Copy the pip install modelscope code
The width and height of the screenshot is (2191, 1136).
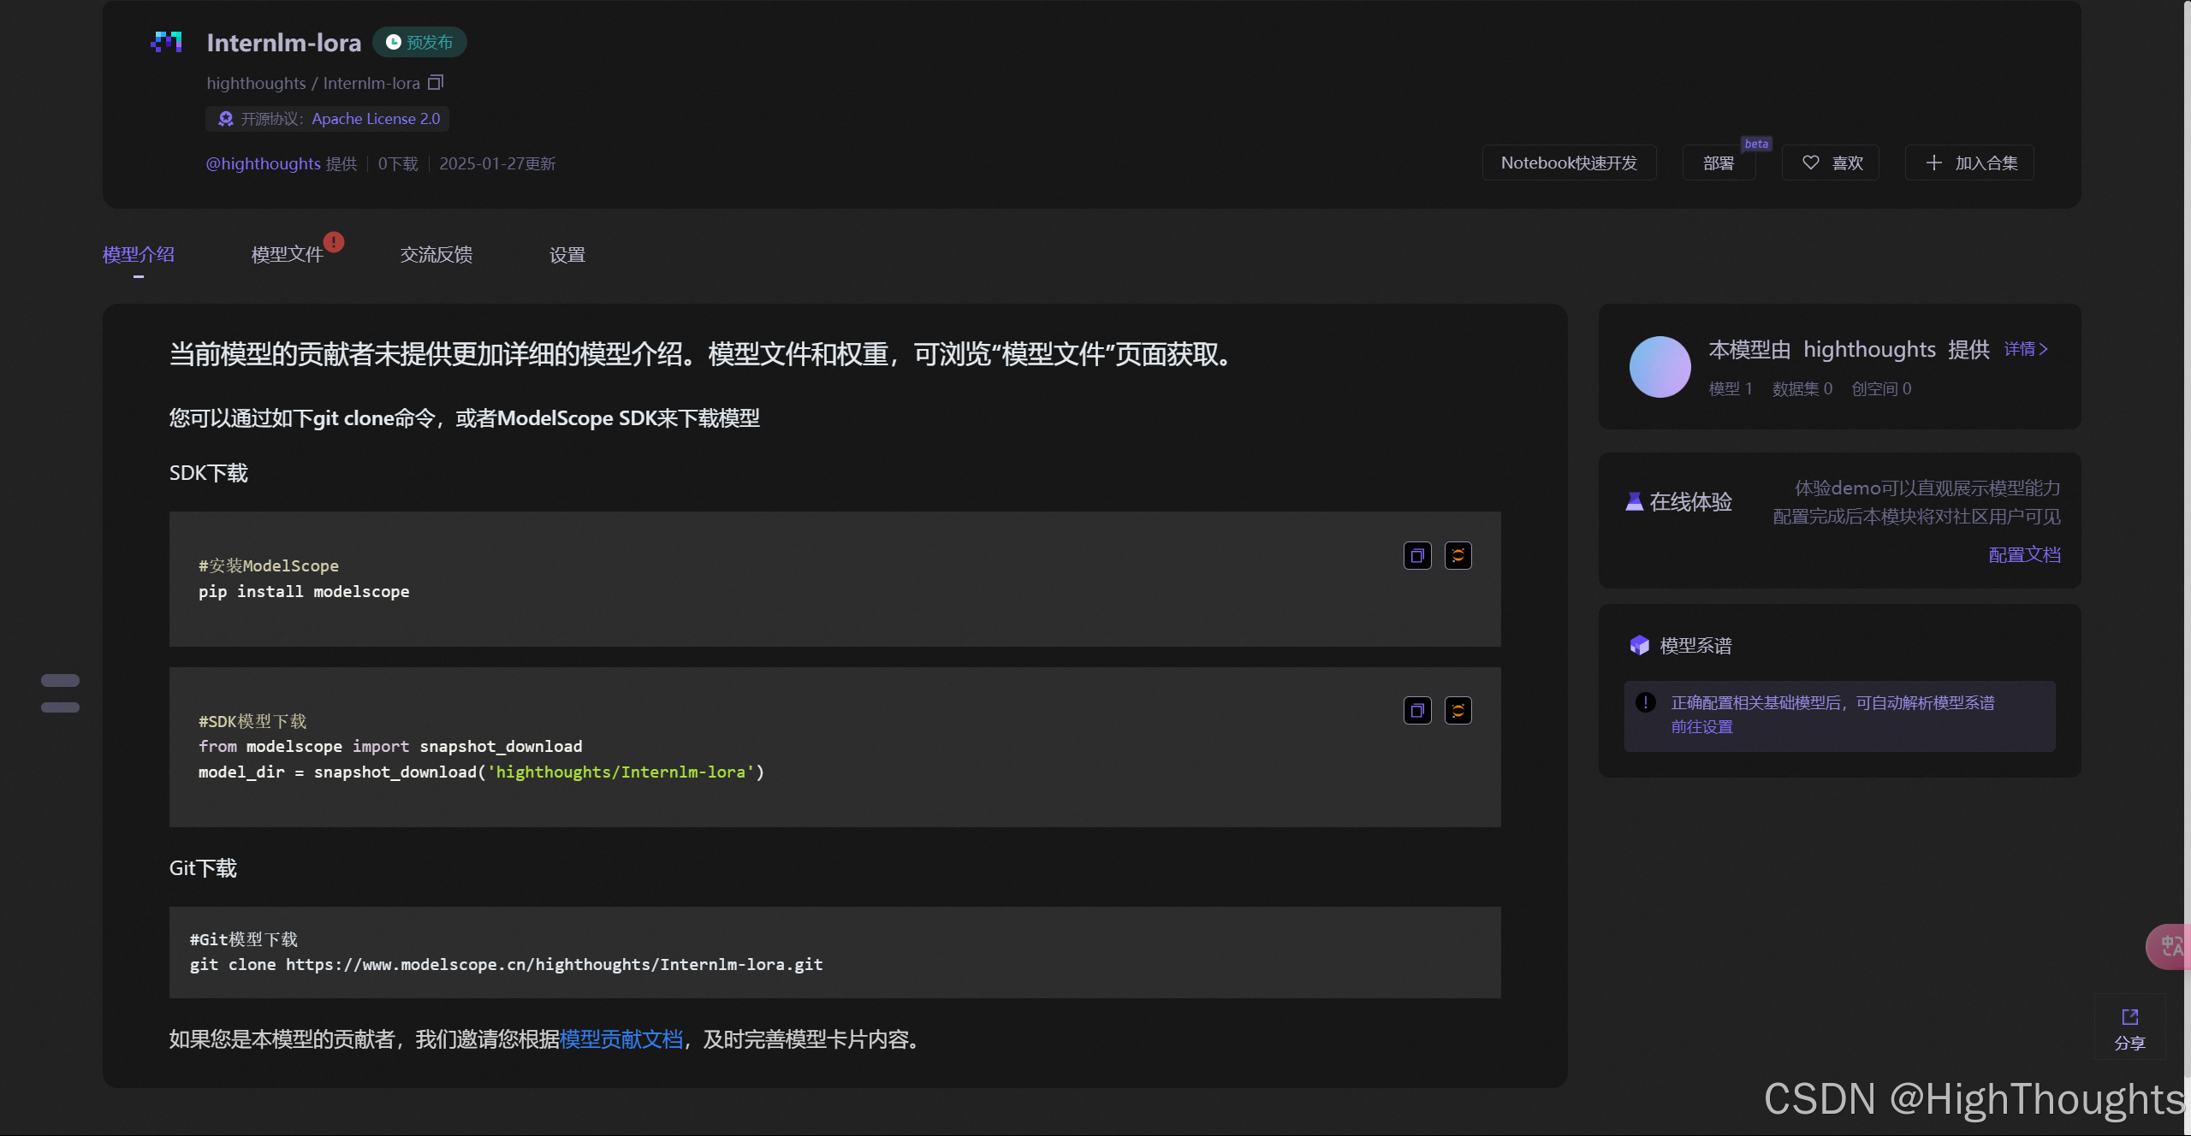click(1417, 556)
